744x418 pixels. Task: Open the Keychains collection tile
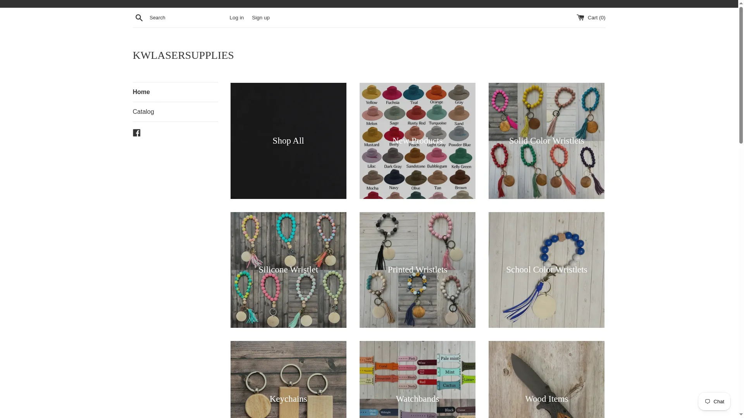click(288, 380)
